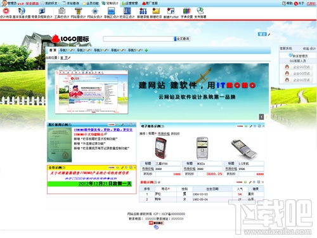Open the 设计向导 design wizard icon
This screenshot has width=317, height=238.
[x=6, y=11]
